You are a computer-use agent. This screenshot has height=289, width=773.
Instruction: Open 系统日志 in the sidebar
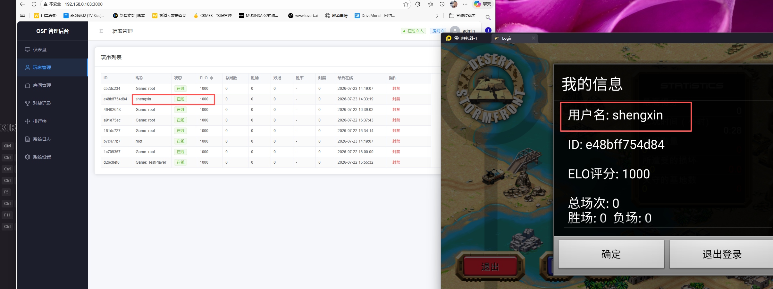point(52,139)
